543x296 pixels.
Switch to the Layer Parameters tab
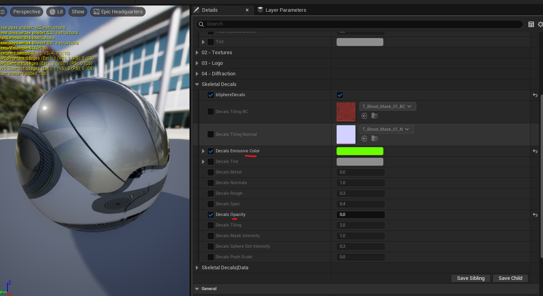pos(282,10)
